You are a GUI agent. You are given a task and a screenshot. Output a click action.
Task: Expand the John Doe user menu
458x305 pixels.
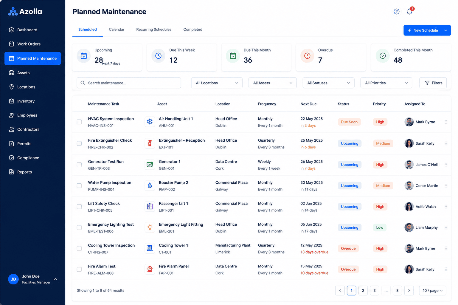tap(56, 279)
